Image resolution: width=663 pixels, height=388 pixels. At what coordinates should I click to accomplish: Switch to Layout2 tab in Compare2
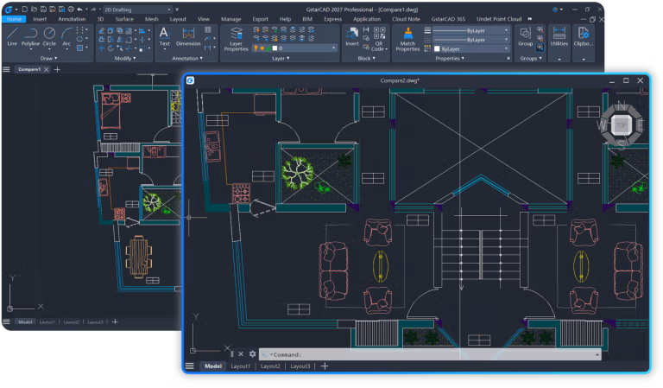(x=270, y=366)
